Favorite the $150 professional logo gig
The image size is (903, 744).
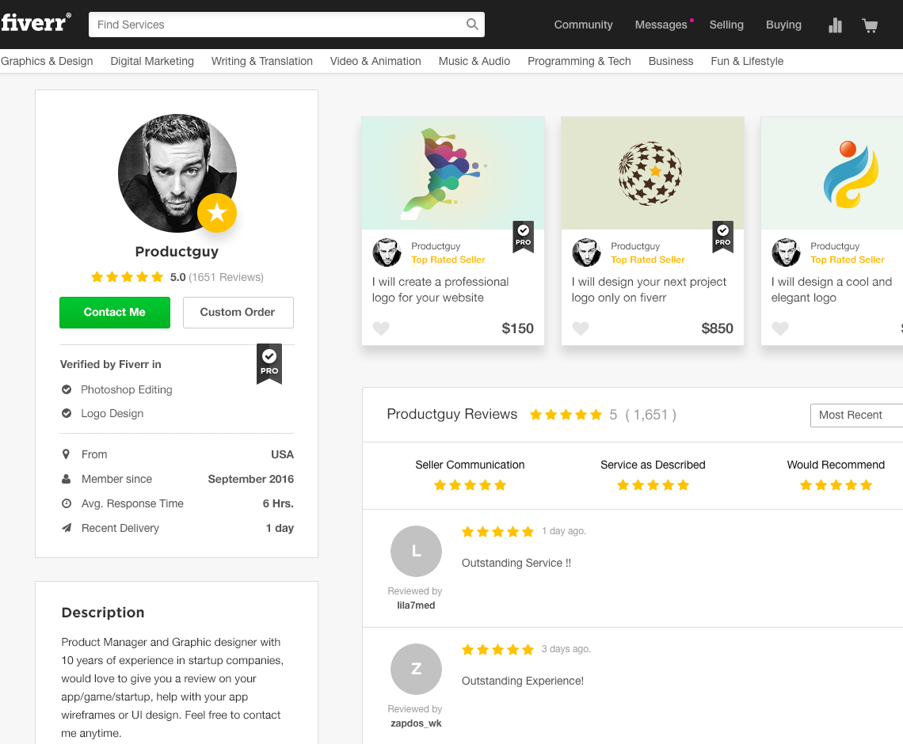click(381, 328)
